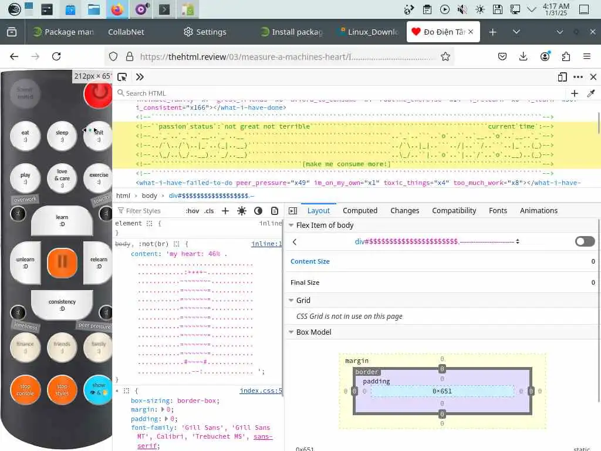Toggle :hov pseudo-class panel
This screenshot has width=601, height=451.
193,211
